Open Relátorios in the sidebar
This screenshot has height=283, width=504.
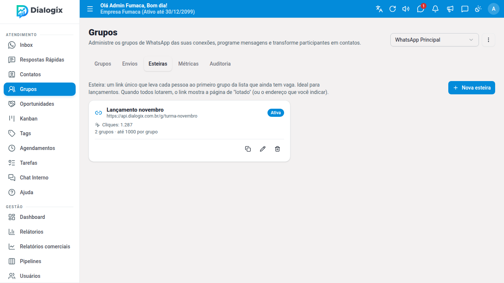(40, 232)
